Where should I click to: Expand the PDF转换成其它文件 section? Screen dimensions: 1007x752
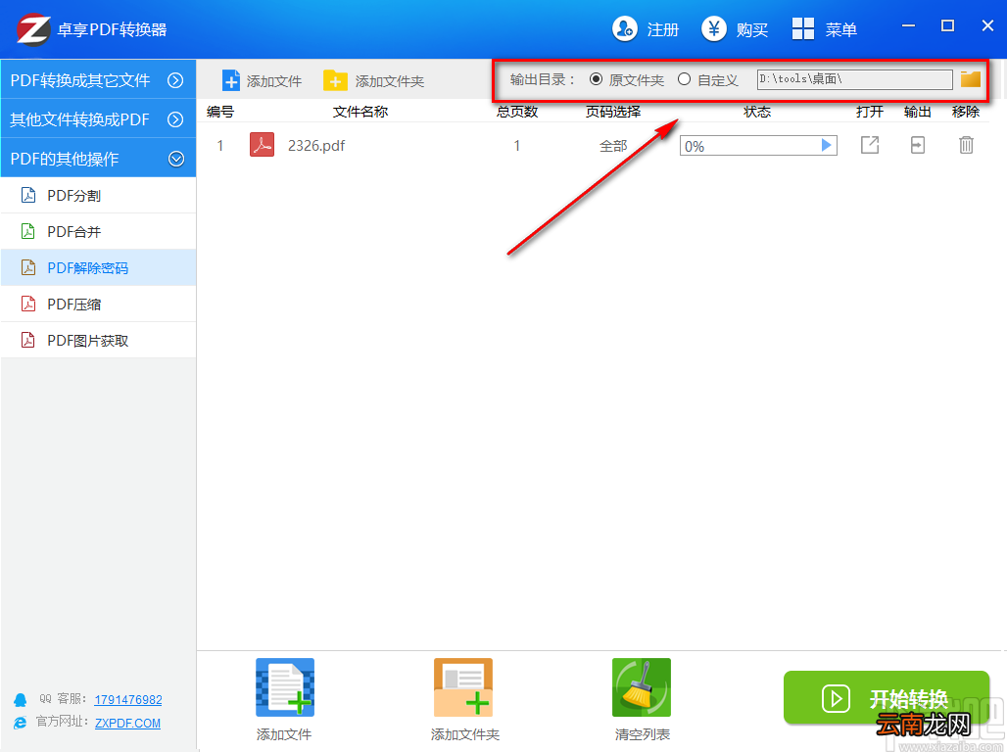98,79
